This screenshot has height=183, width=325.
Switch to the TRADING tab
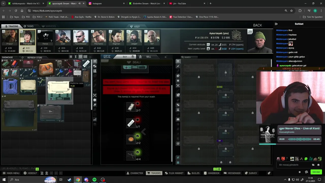[x=11, y=26]
